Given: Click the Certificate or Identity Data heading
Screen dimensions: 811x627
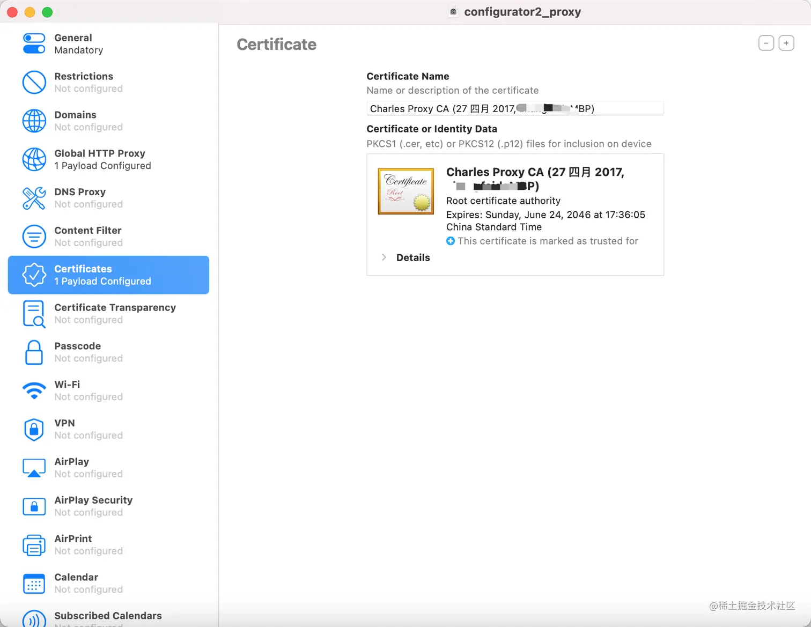Looking at the screenshot, I should (x=432, y=129).
